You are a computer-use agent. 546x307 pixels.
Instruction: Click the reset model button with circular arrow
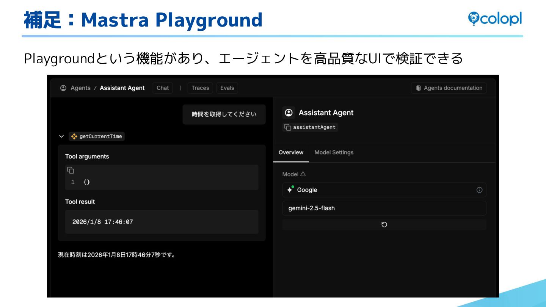click(384, 224)
